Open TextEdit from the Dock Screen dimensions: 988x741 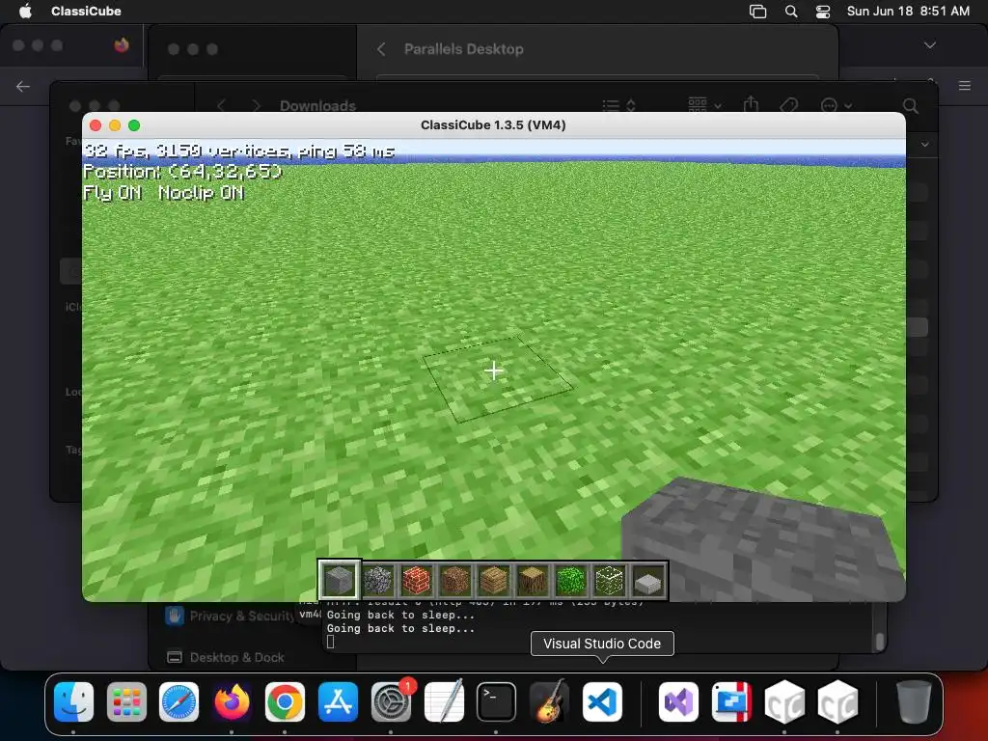tap(444, 702)
